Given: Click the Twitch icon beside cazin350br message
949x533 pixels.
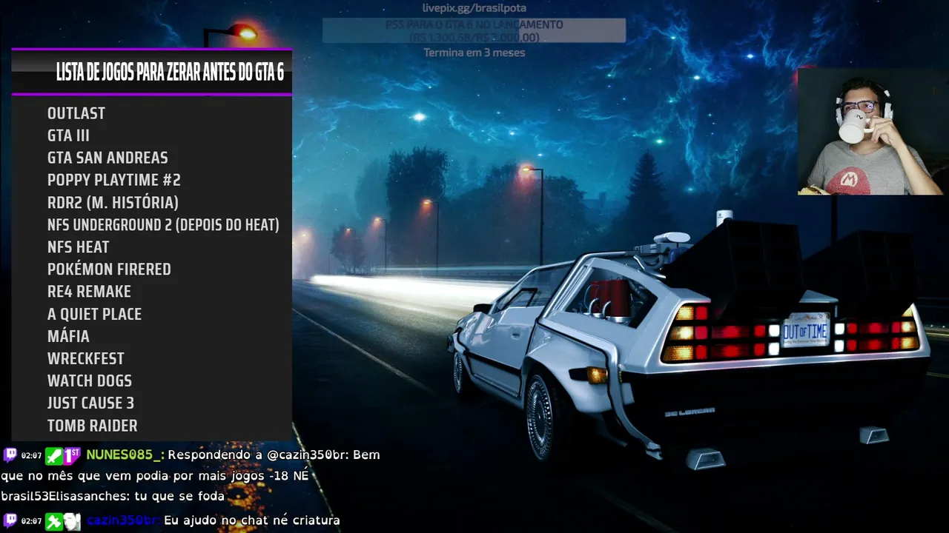Looking at the screenshot, I should click(10, 521).
